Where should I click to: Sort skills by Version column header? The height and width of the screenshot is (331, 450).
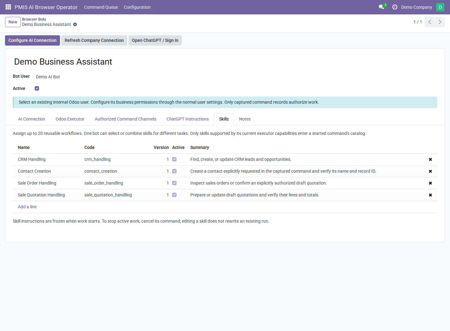(161, 147)
